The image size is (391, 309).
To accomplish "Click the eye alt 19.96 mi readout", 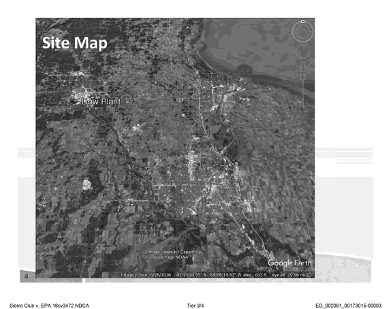I will [x=289, y=275].
